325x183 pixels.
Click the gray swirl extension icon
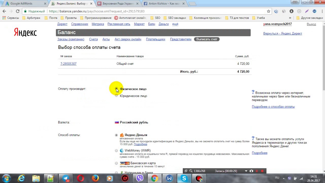tap(284, 11)
